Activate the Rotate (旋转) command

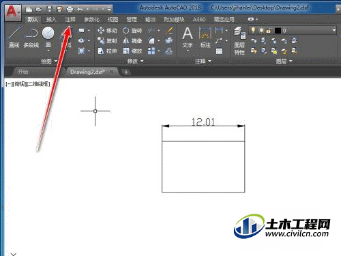pyautogui.click(x=132, y=30)
